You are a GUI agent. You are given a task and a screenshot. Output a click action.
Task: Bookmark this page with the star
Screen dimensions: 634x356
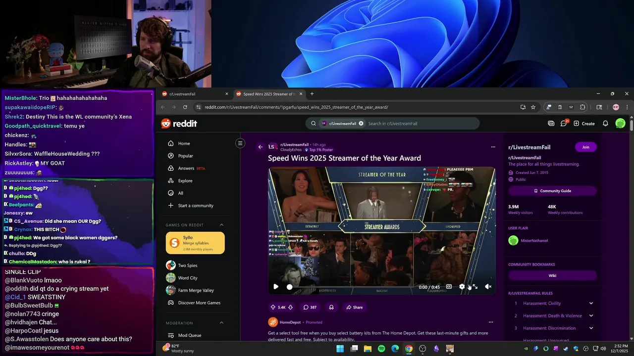coord(533,107)
